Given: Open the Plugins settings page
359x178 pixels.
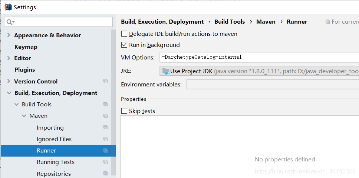Looking at the screenshot, I should pyautogui.click(x=25, y=70).
